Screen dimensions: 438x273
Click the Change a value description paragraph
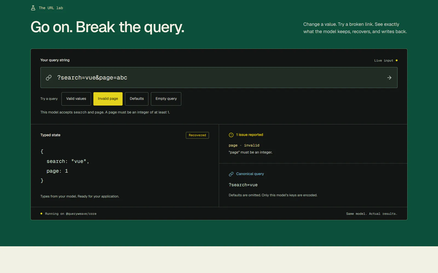pyautogui.click(x=355, y=28)
